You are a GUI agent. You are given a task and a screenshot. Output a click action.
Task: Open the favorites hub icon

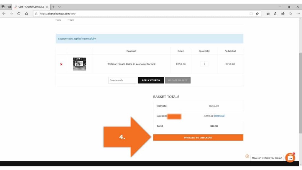tap(268, 14)
